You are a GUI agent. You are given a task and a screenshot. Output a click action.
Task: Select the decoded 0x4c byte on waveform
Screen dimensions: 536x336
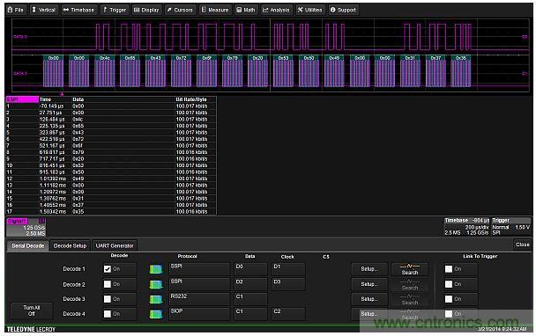click(x=105, y=58)
